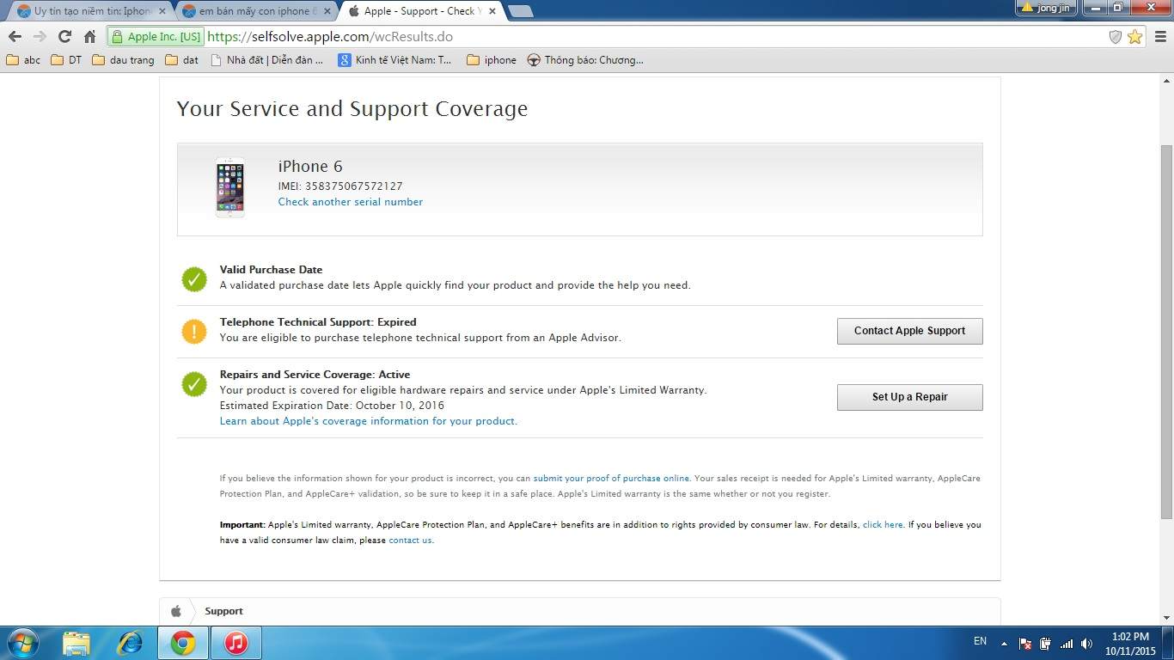The width and height of the screenshot is (1174, 660).
Task: Click the network signal tray icon
Action: (1066, 644)
